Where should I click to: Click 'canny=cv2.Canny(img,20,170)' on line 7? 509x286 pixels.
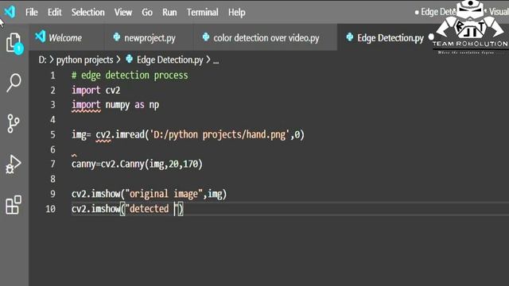point(137,164)
